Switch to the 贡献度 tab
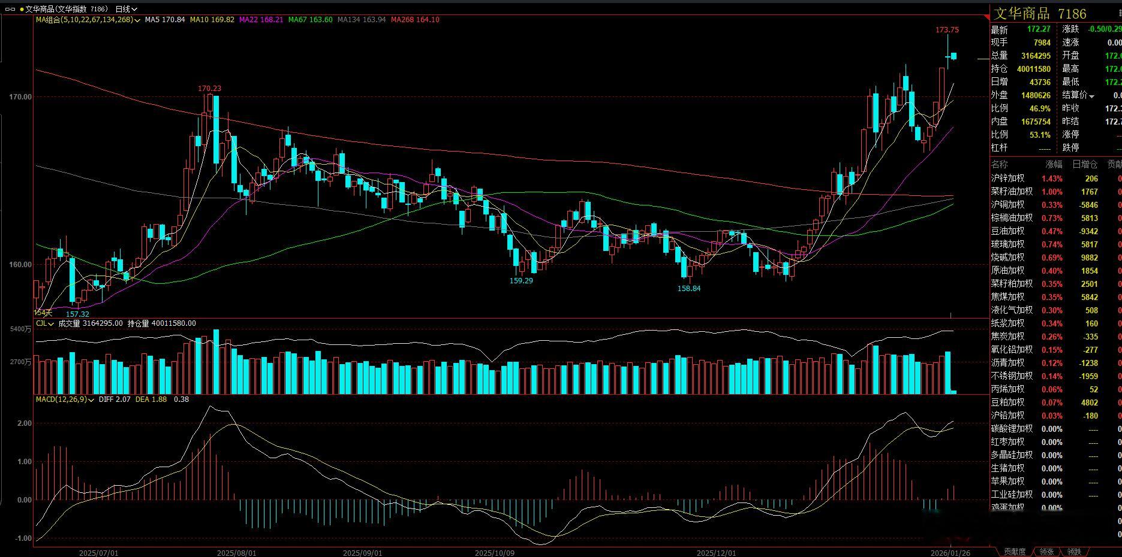Image resolution: width=1122 pixels, height=557 pixels. (x=1015, y=552)
